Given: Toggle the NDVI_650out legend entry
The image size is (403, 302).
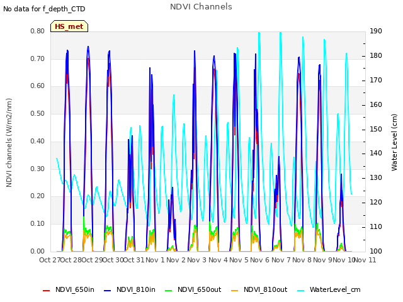Looking at the screenshot, I should tap(193, 289).
